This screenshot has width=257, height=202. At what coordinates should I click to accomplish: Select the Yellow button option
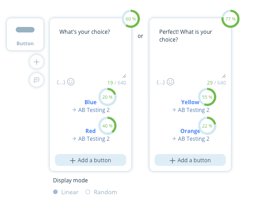pos(190,102)
